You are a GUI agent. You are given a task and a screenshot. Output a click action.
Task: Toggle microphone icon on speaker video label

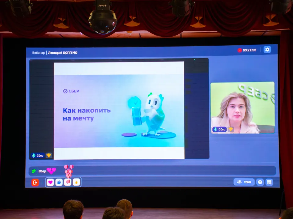[x=215, y=129]
